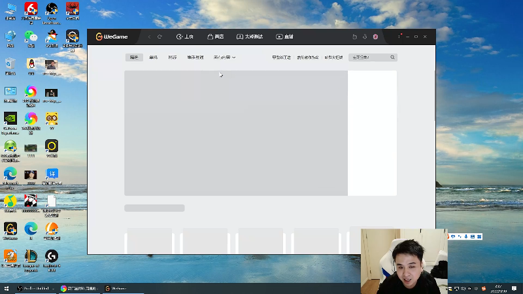The image size is (523, 294).
Task: Open the QQ penguin folder icon
Action: 31,67
